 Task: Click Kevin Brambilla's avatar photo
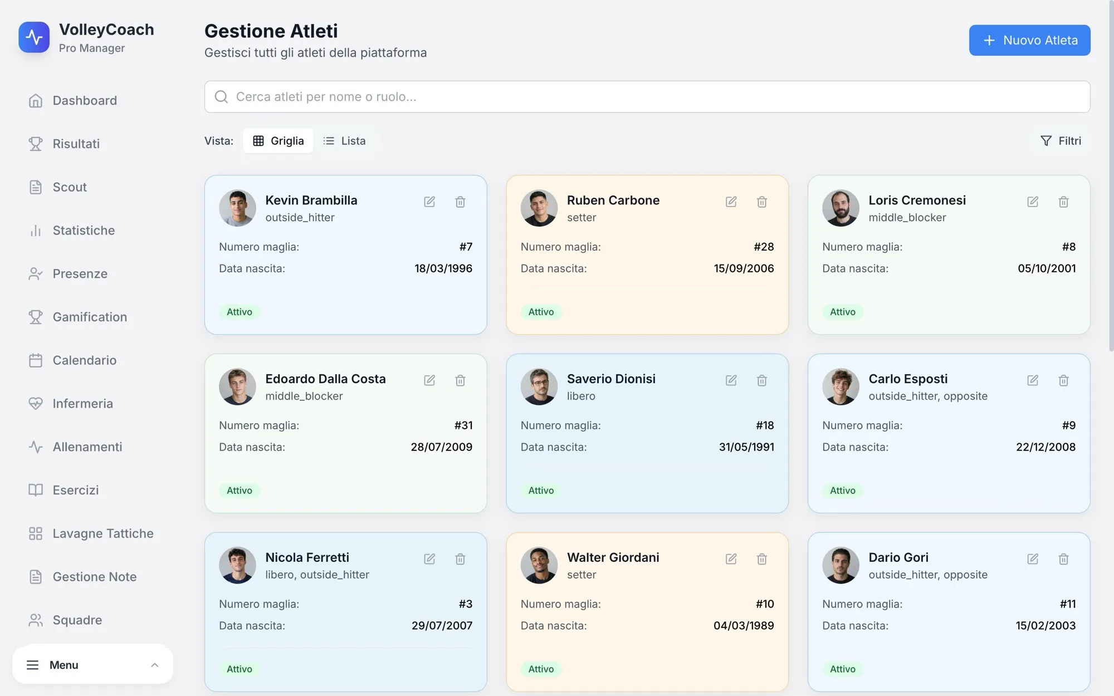pyautogui.click(x=237, y=208)
